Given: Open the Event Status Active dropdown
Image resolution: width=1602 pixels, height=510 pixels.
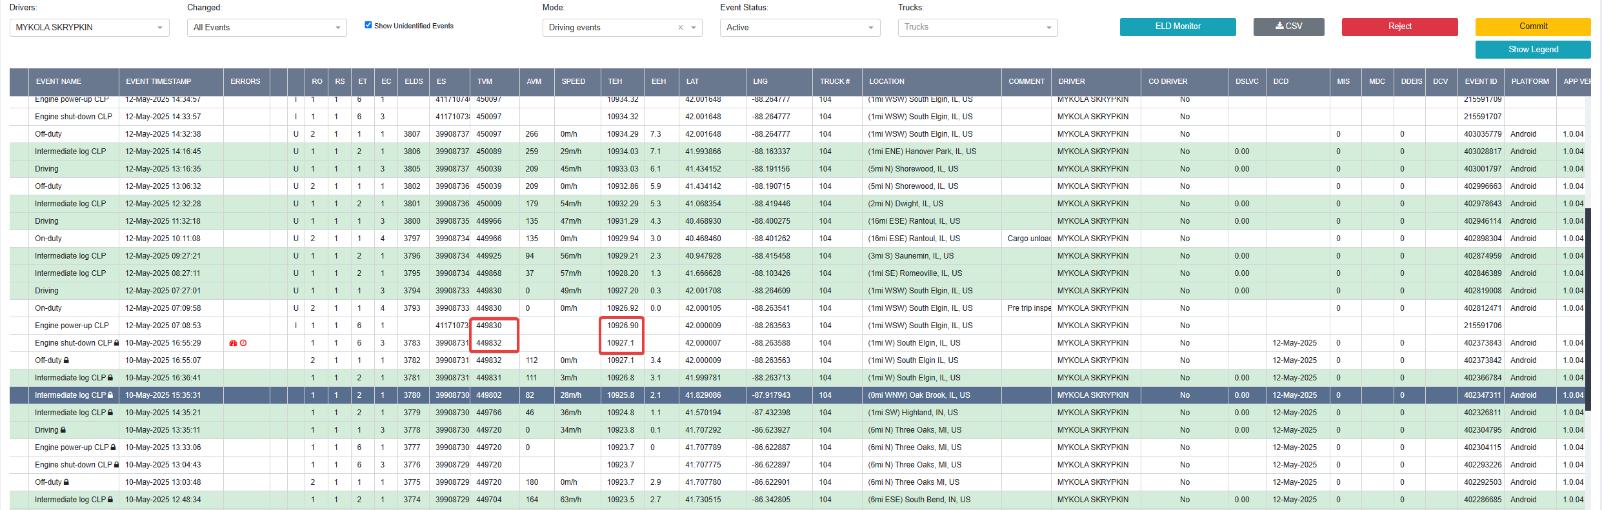Looking at the screenshot, I should (x=800, y=28).
